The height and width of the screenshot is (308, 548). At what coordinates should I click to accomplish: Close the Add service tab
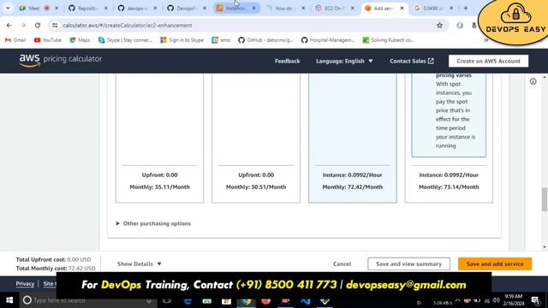pyautogui.click(x=402, y=8)
